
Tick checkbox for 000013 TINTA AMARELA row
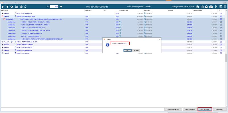221,13
